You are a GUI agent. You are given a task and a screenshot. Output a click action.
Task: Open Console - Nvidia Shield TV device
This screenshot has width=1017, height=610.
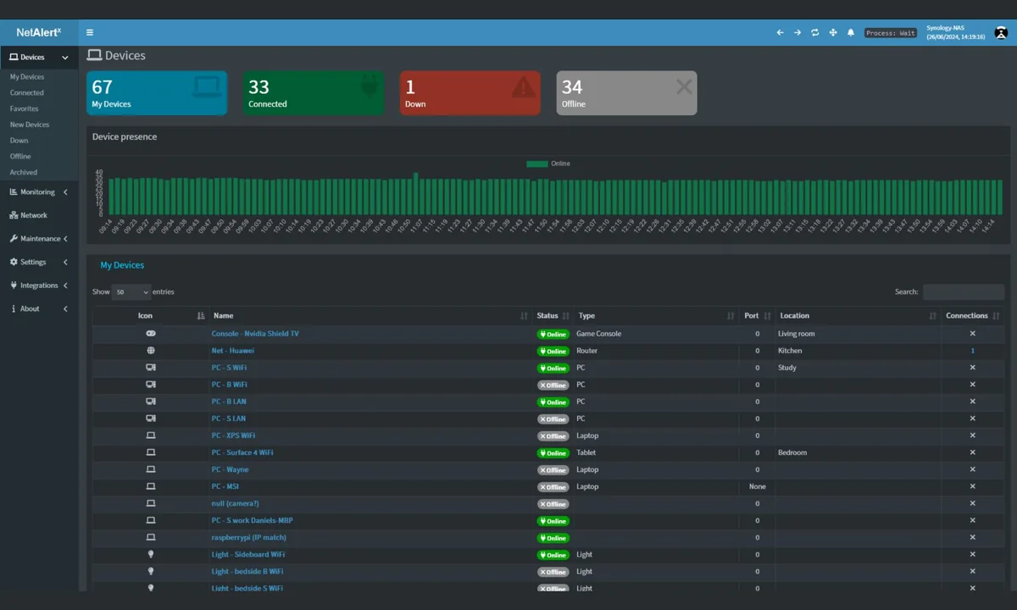point(255,334)
